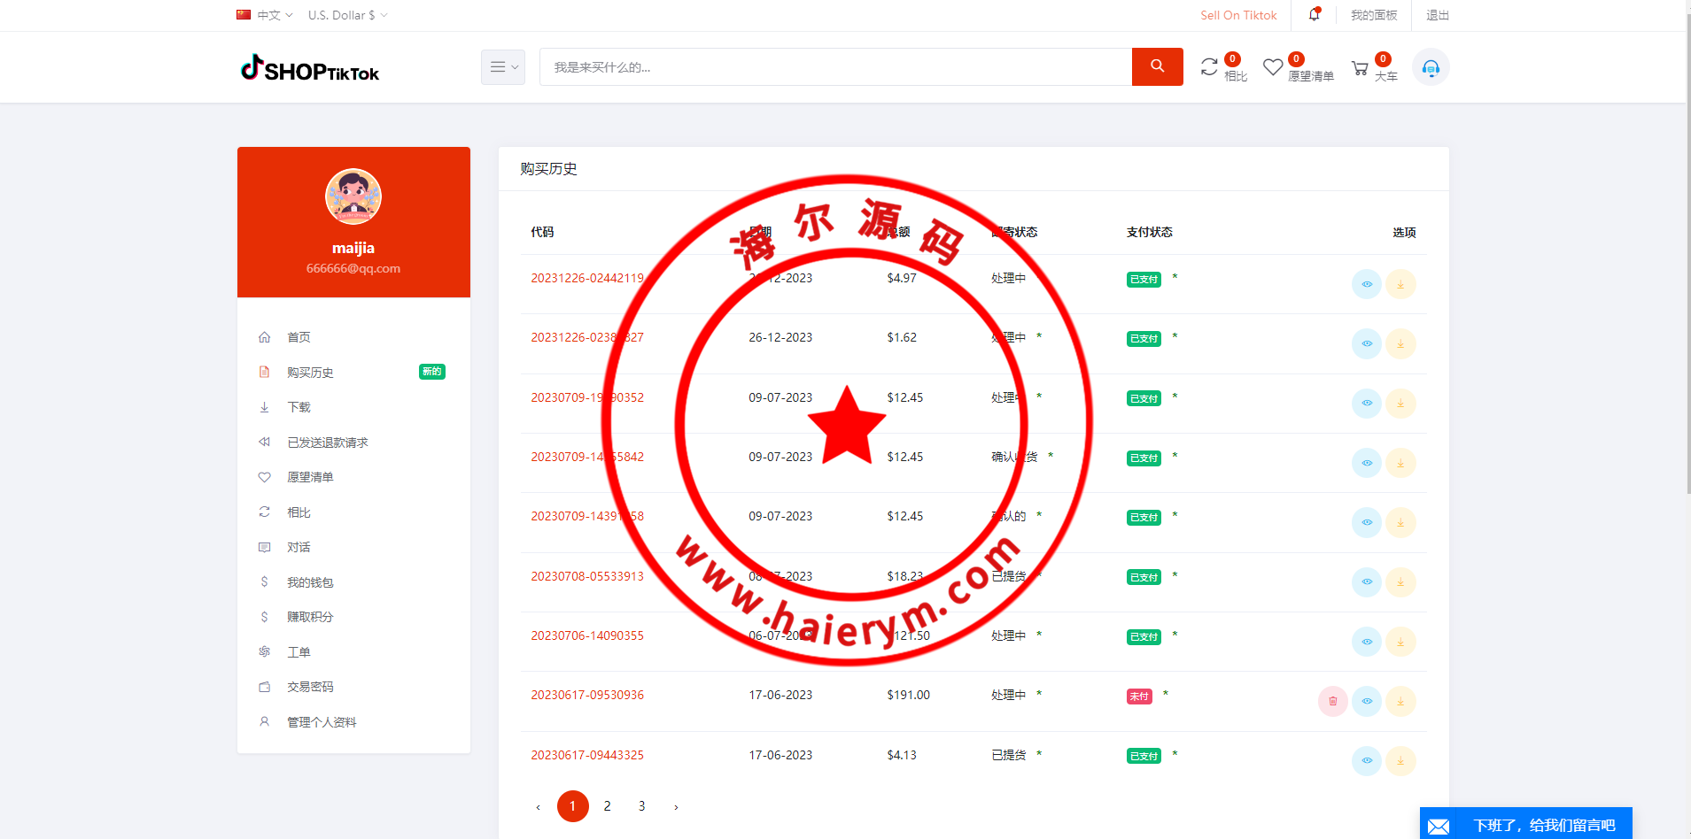Click the red search magnifier button
Screen dimensions: 1691x839
1157,66
